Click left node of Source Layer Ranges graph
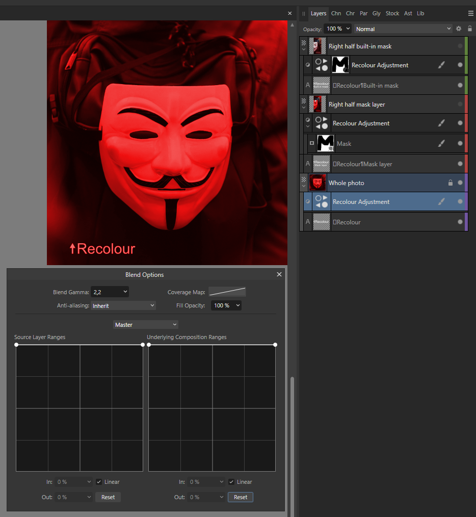The image size is (476, 517). (16, 345)
